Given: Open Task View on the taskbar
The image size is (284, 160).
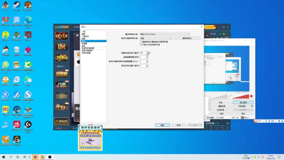Looking at the screenshot, I should (24, 157).
